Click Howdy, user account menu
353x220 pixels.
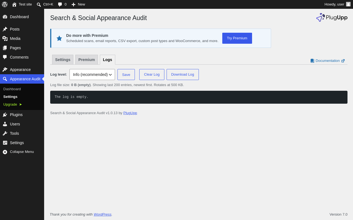[337, 4]
